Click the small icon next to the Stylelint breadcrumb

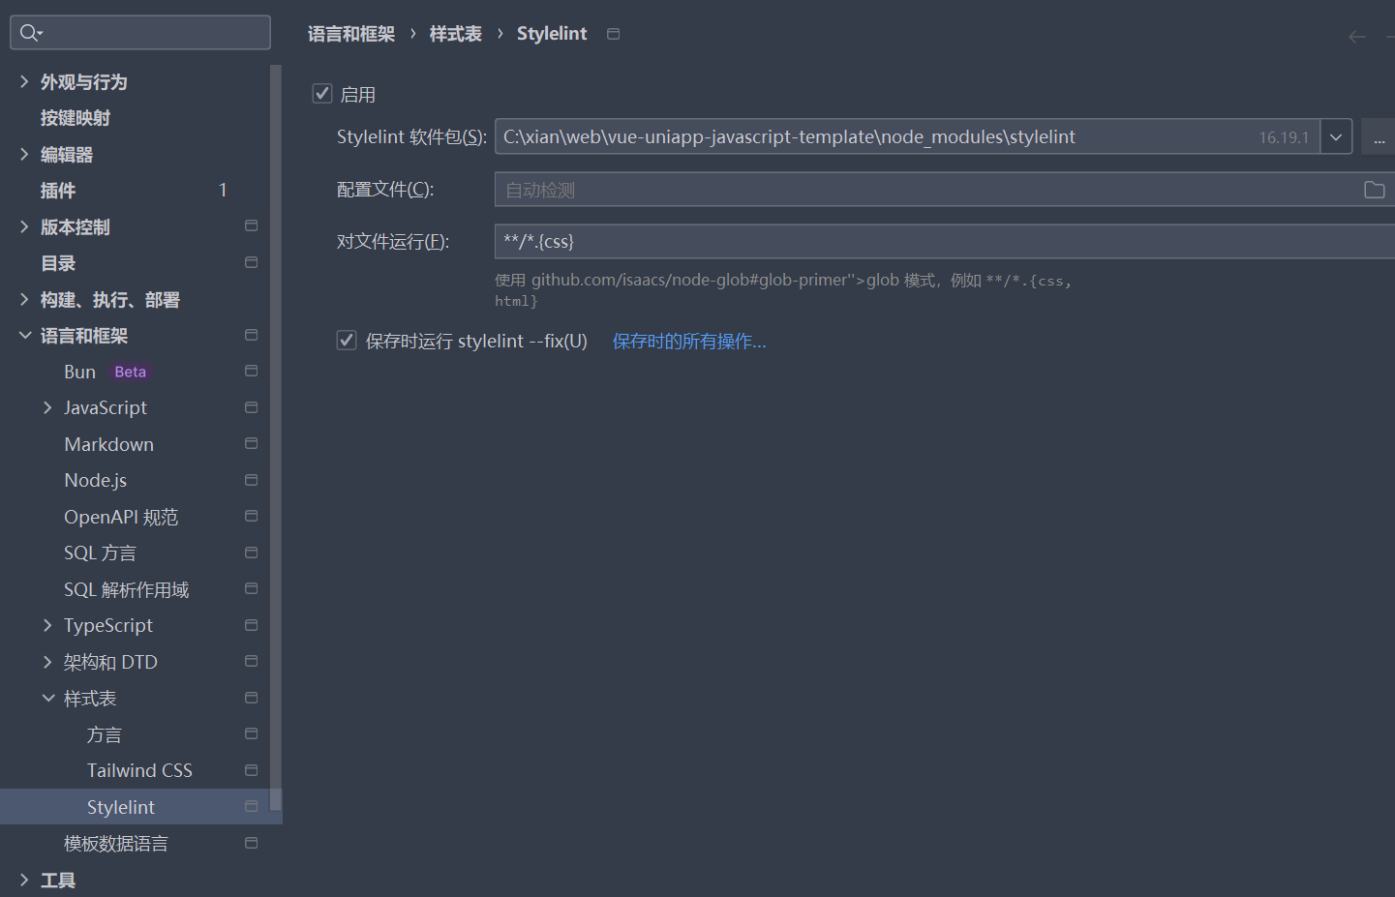[613, 32]
